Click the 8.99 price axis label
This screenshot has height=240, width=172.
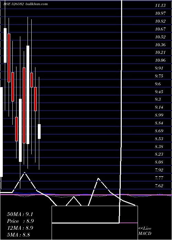tap(159, 115)
